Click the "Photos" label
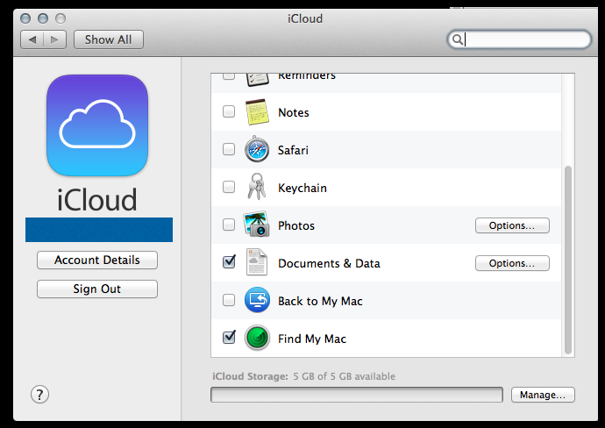 (296, 225)
